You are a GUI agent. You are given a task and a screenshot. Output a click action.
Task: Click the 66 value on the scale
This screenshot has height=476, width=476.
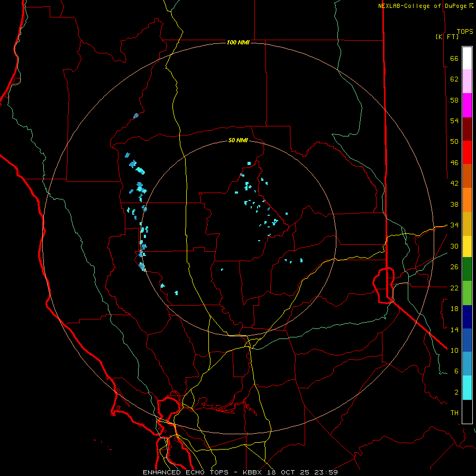click(454, 58)
